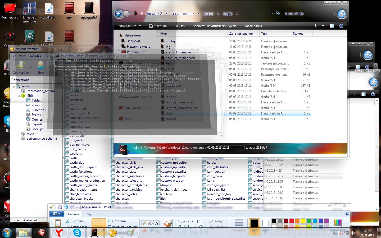Change Explorer view with the view icon
The image size is (381, 238).
317,26
